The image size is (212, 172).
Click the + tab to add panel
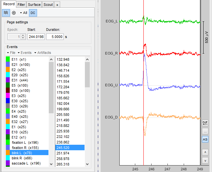click(58, 5)
